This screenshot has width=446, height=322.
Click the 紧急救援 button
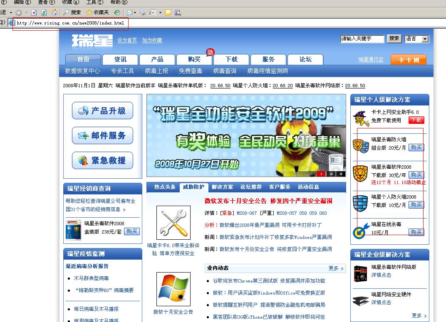[102, 160]
